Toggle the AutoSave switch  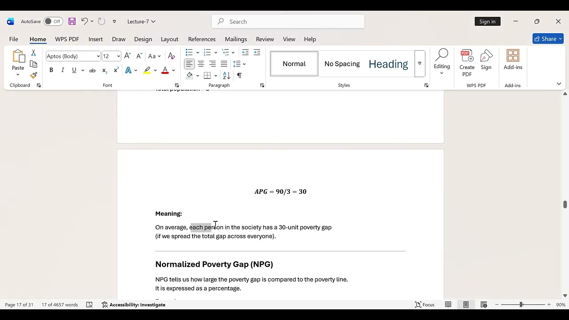53,21
